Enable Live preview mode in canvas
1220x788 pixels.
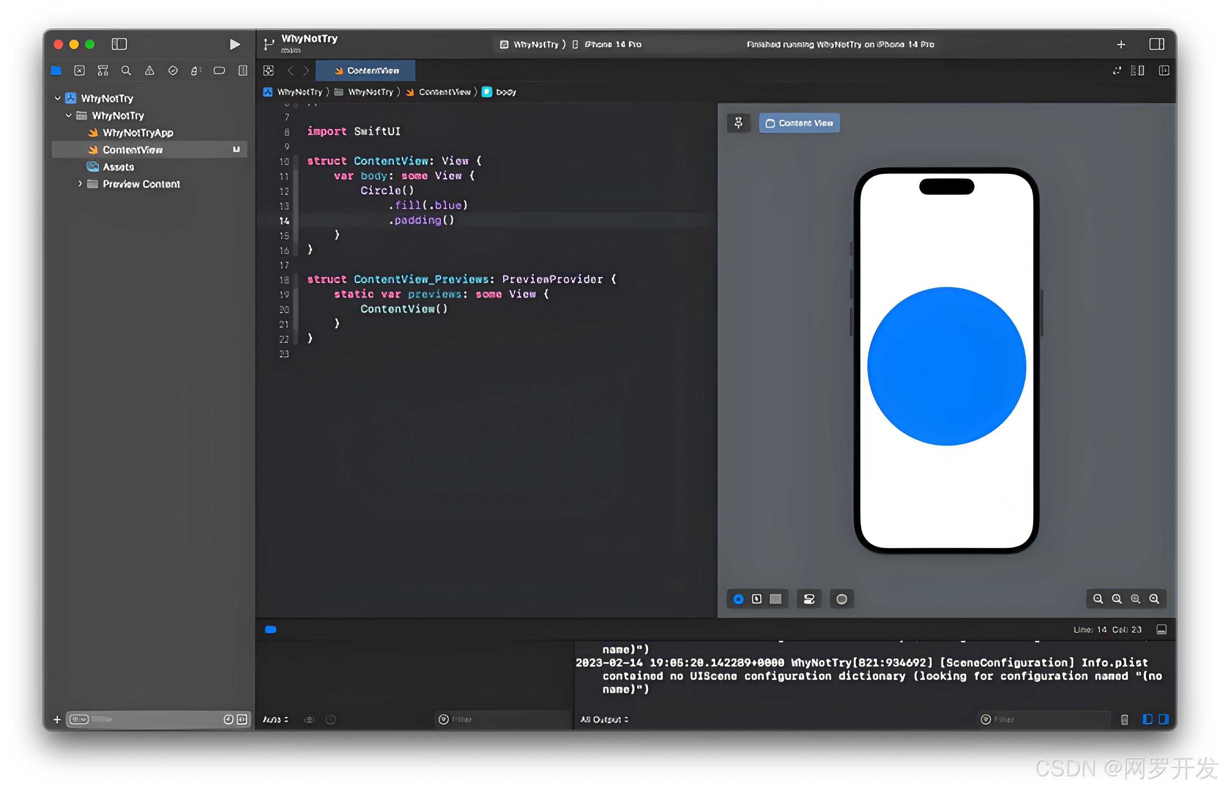[738, 598]
